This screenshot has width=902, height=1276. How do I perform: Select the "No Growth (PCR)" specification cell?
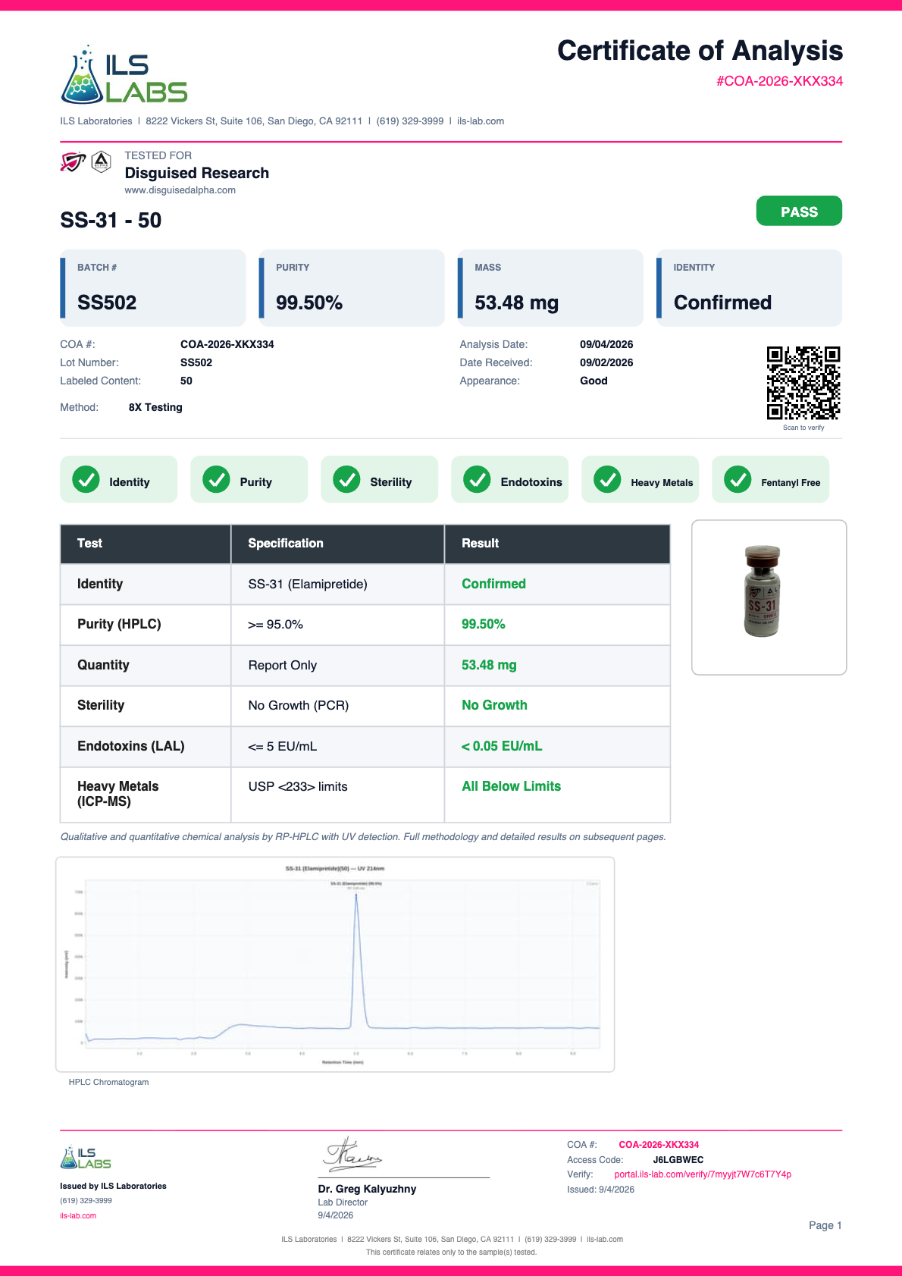[x=337, y=706]
